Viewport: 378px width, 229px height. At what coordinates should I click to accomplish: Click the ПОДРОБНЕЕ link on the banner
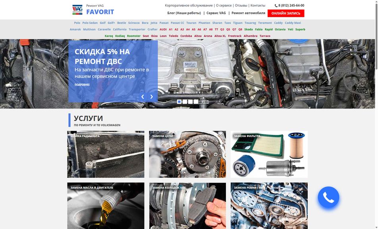click(82, 84)
